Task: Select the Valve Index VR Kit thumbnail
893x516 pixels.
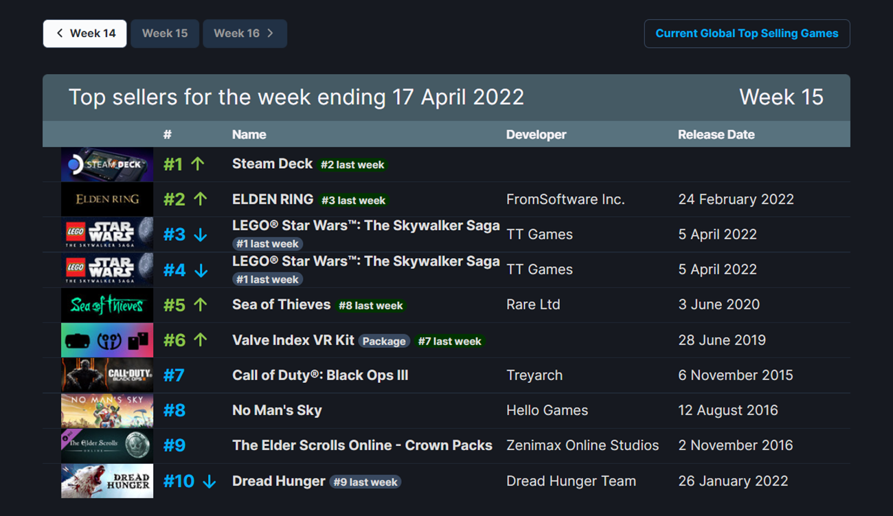Action: click(x=107, y=340)
